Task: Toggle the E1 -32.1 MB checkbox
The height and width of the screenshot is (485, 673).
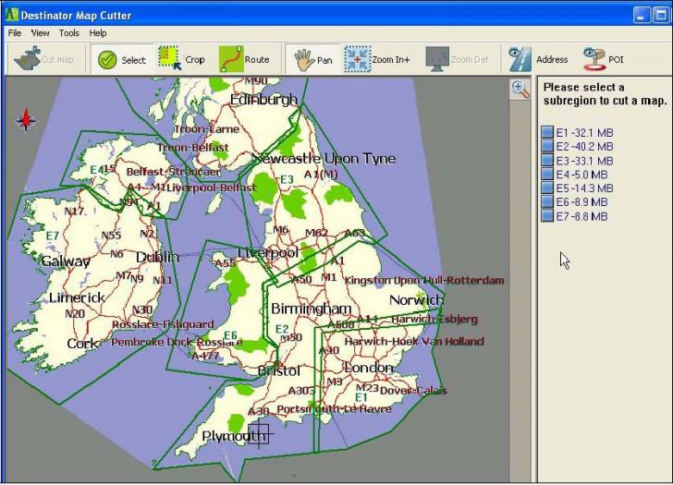Action: point(547,132)
